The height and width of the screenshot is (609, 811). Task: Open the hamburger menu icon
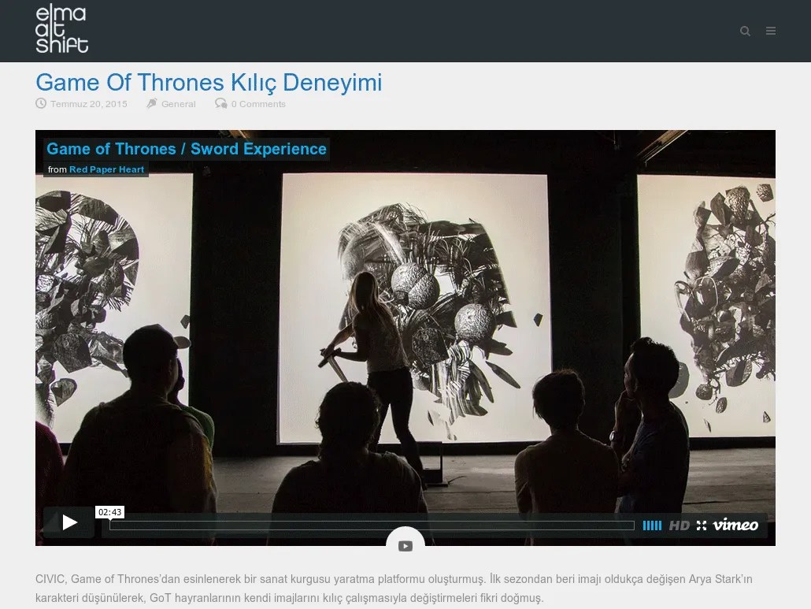(x=771, y=31)
